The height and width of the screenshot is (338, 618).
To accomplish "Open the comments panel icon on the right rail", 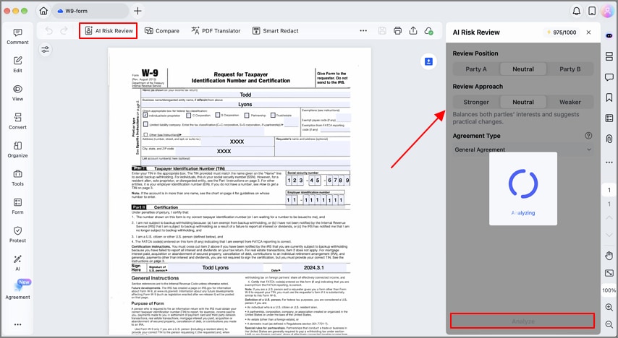I will point(609,77).
